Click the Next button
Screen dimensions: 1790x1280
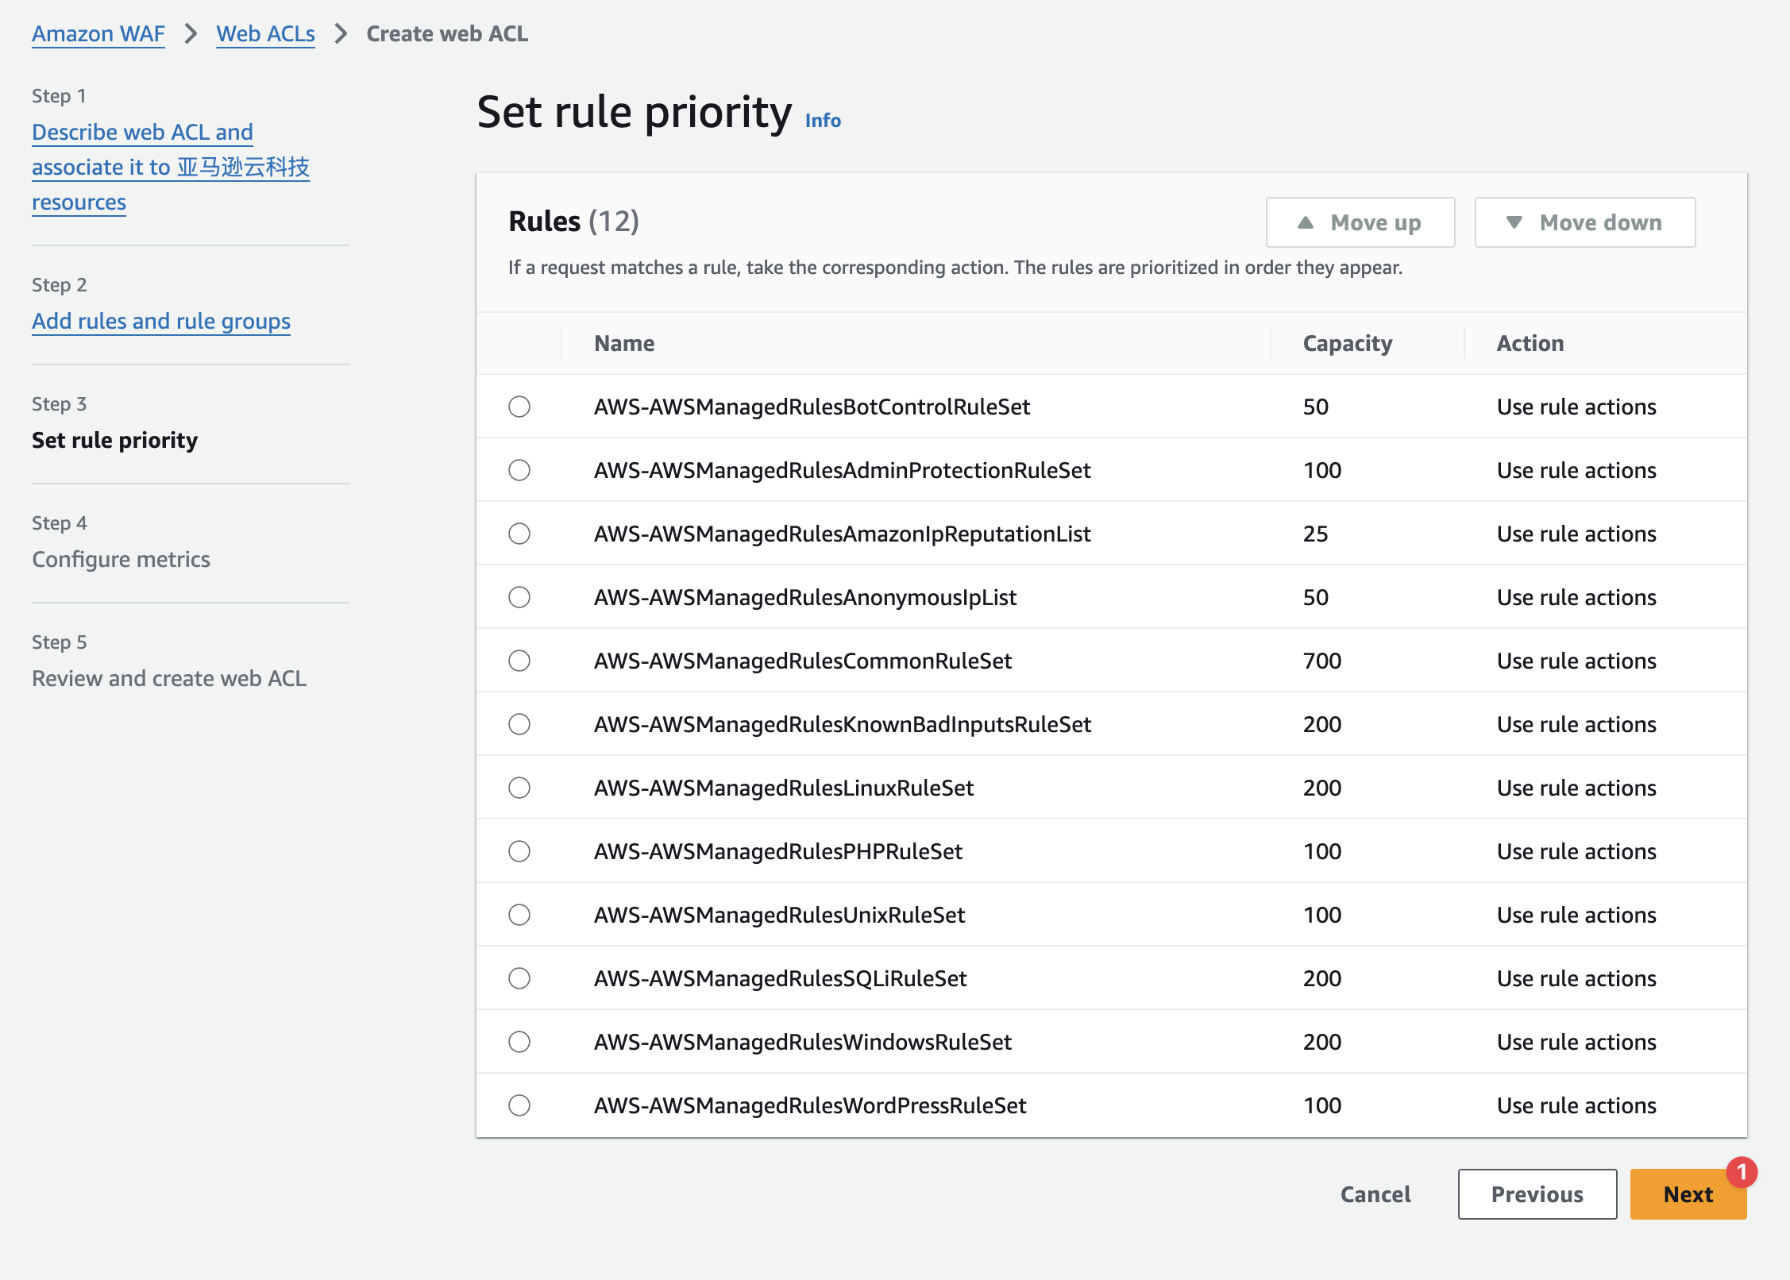click(1687, 1194)
